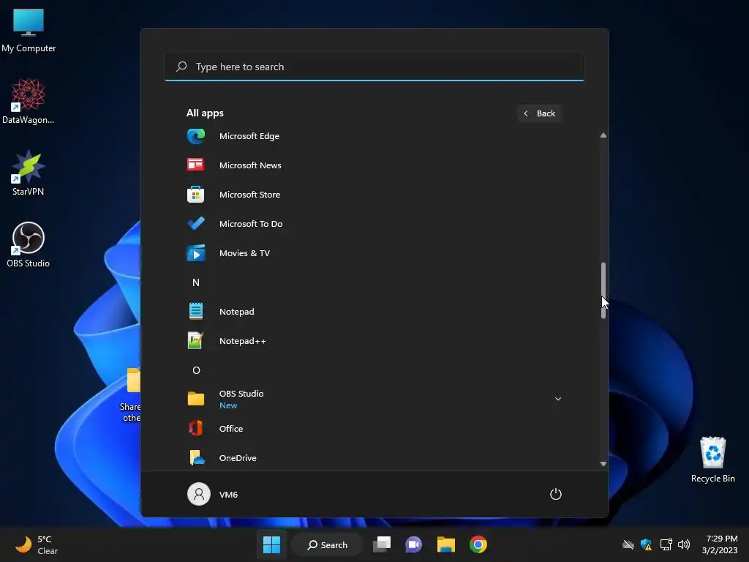Select the partially hidden Share folder on desktop
749x562 pixels.
(x=132, y=394)
